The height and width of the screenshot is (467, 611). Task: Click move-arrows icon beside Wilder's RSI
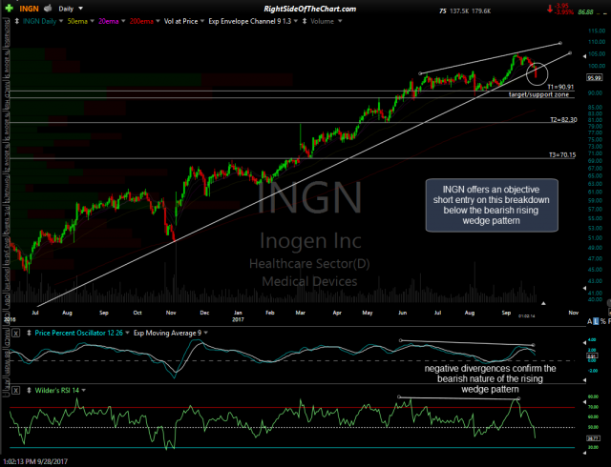[x=29, y=391]
